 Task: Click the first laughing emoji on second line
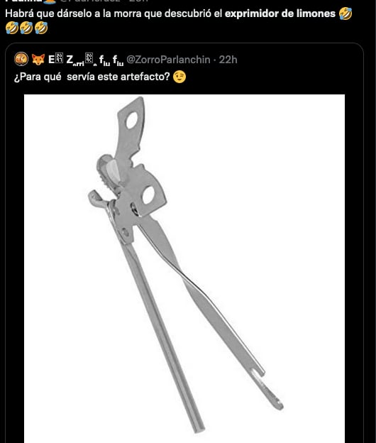[12, 28]
